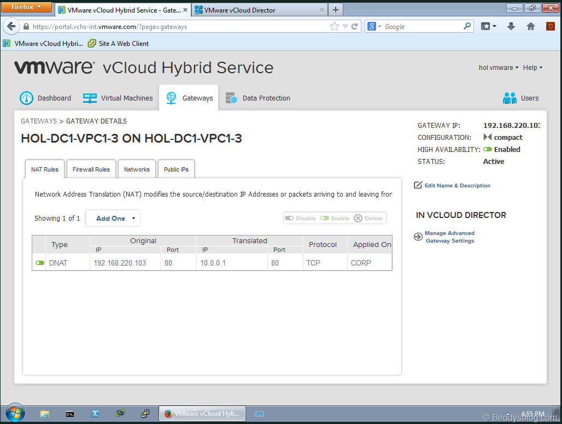Toggle the High Availability Enabled switch
The image size is (562, 424).
pyautogui.click(x=488, y=149)
